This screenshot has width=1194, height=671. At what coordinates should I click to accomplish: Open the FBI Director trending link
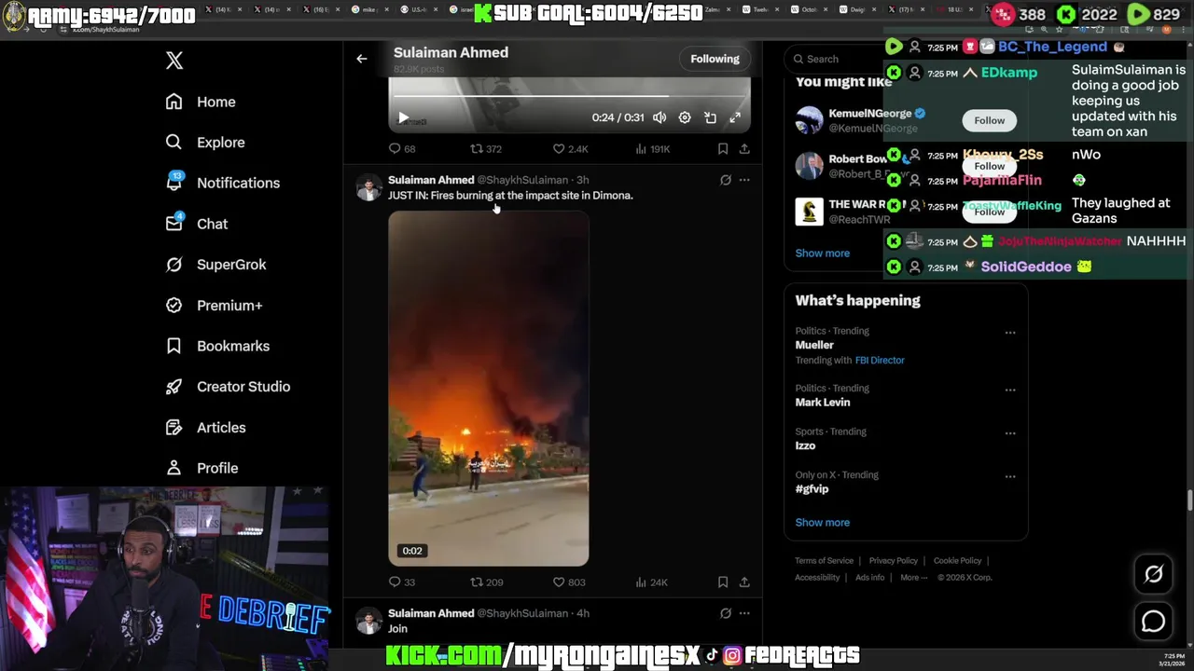pyautogui.click(x=880, y=360)
